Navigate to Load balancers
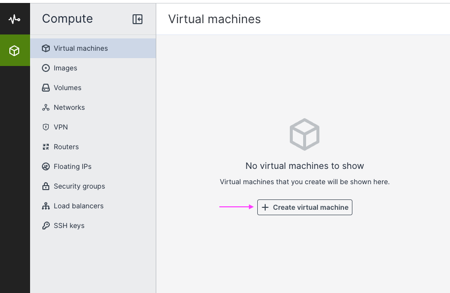 tap(78, 206)
